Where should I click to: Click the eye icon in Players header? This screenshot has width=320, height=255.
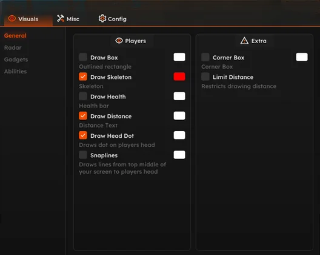click(x=119, y=41)
